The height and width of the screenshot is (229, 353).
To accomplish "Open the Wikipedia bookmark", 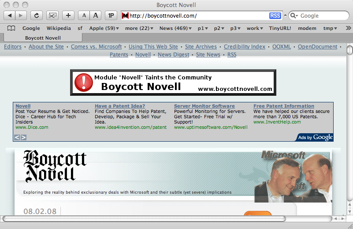I will pos(59,28).
